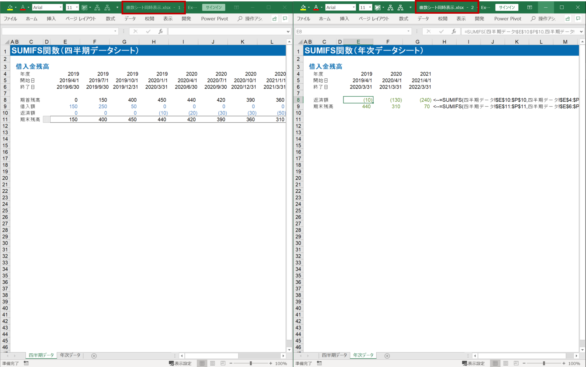Click the fx insert function icon in right window
The width and height of the screenshot is (586, 367).
(x=454, y=31)
